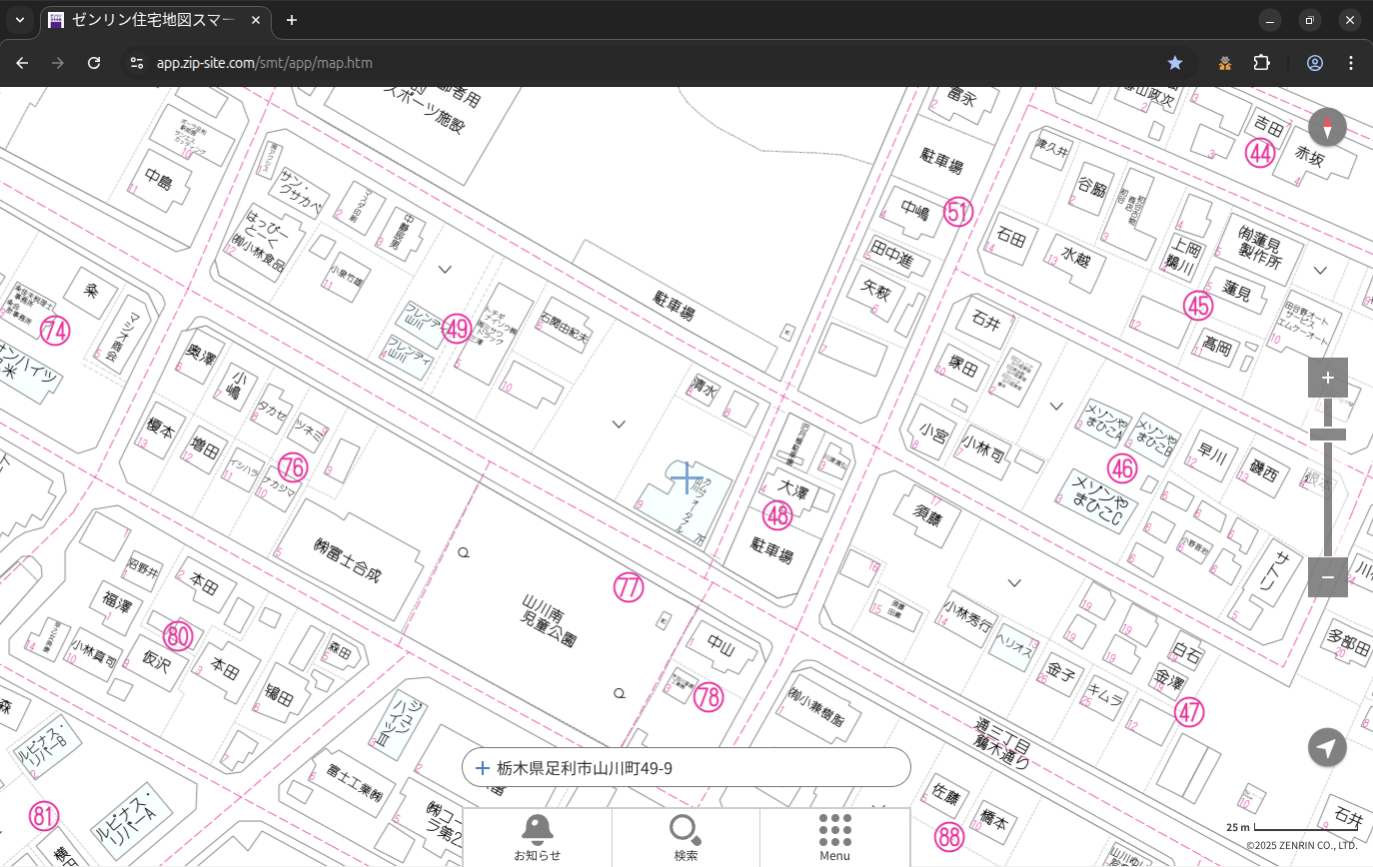Zoom in with the plus button
This screenshot has height=867, width=1373.
tap(1327, 378)
